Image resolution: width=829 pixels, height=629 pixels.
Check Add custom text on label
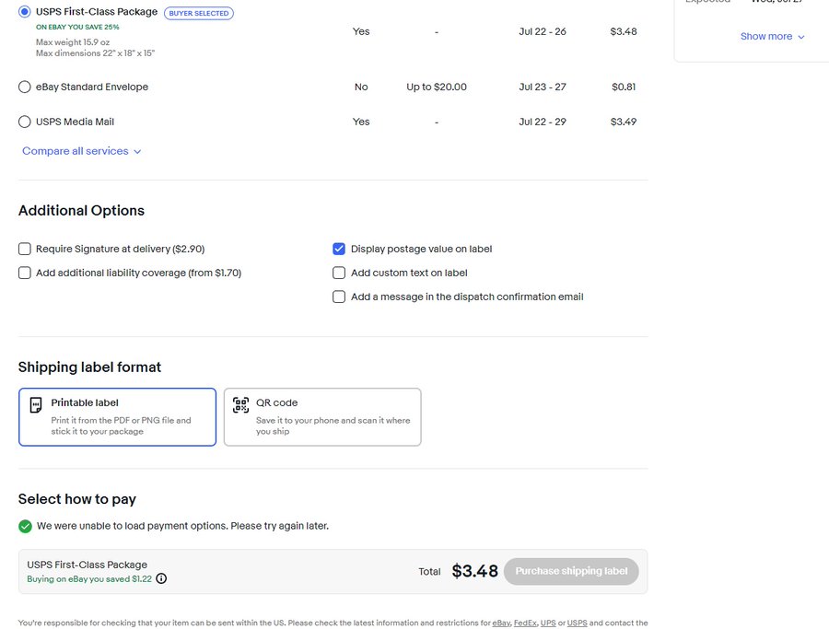[339, 273]
